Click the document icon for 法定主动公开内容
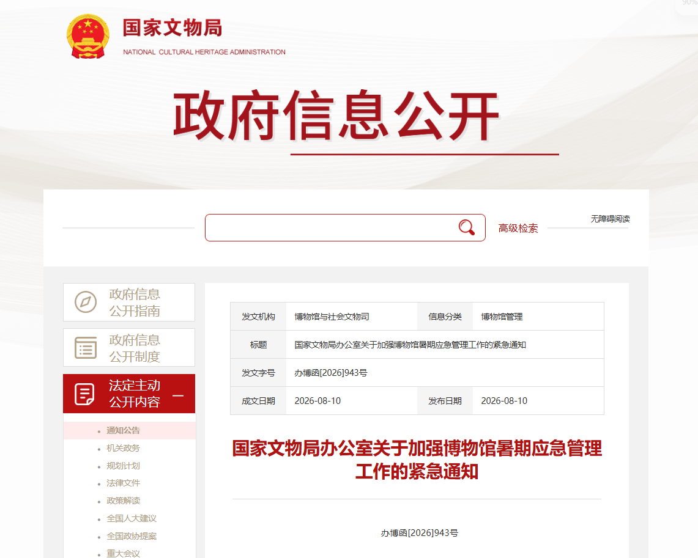Viewport: 698px width, 558px height. click(x=84, y=394)
